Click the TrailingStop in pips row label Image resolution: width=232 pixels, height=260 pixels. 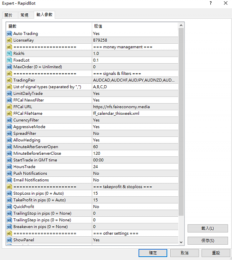(43, 213)
